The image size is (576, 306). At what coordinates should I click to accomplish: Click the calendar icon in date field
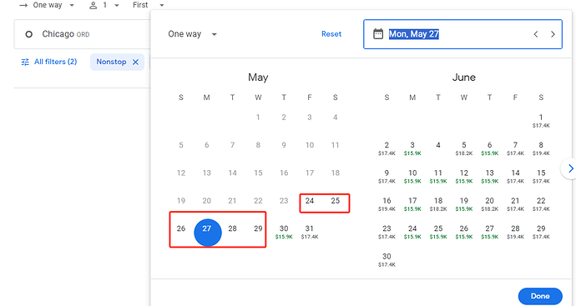378,34
